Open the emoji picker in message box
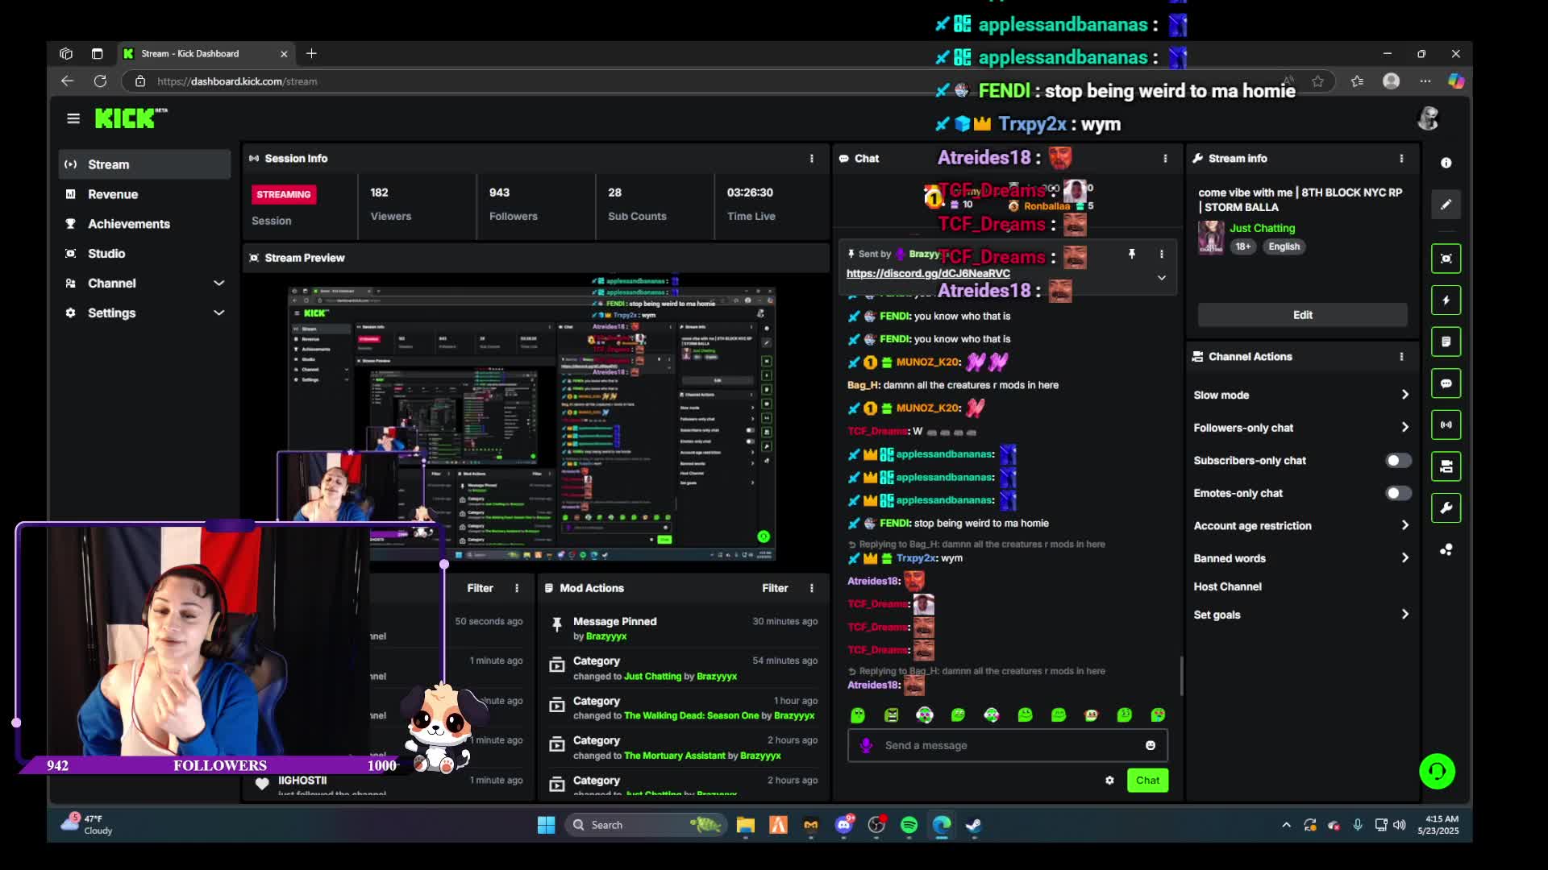Screen dimensions: 1548x870 [1151, 745]
